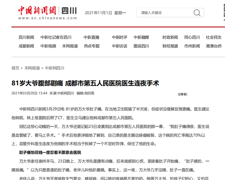Select 本网报道 in the navigation menu
The width and height of the screenshot is (225, 180).
pos(70,46)
